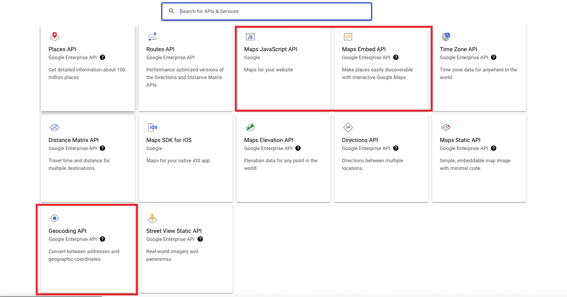Click 'Google' label under Maps SDK for iOS
This screenshot has height=297, width=567.
tap(154, 148)
